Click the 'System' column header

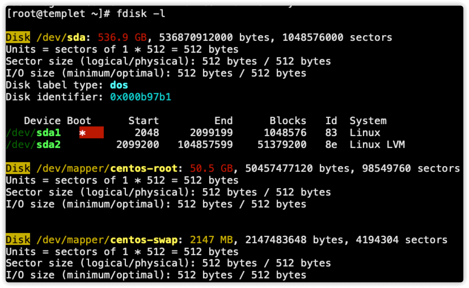click(368, 121)
